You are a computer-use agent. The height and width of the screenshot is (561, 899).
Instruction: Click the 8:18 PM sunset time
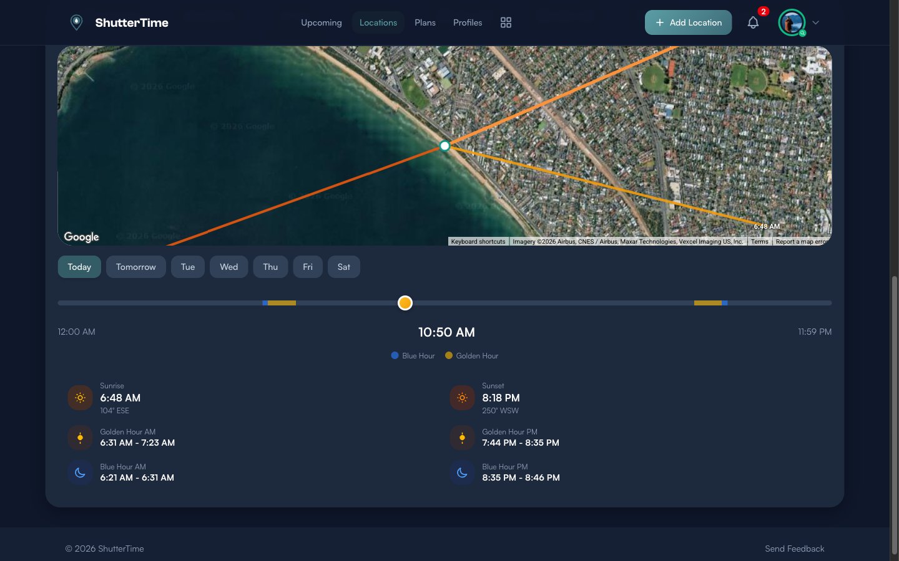coord(501,398)
